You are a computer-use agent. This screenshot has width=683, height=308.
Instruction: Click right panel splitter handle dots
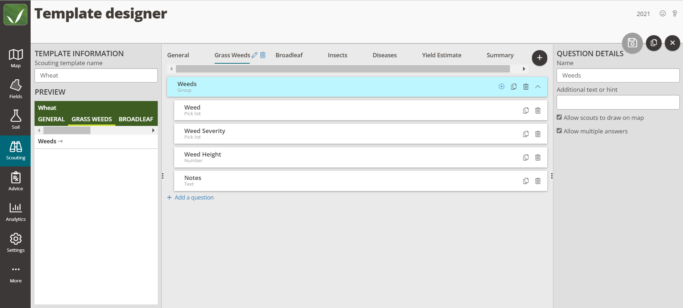coord(552,176)
